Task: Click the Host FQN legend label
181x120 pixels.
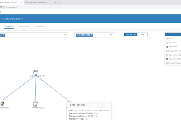Action: pyautogui.click(x=173, y=42)
